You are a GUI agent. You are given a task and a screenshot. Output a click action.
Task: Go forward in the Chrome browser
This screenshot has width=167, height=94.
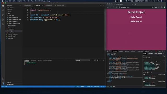[x=111, y=7]
